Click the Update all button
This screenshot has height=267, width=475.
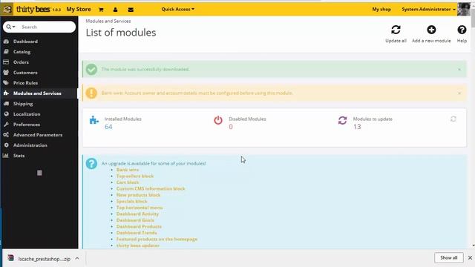(396, 34)
